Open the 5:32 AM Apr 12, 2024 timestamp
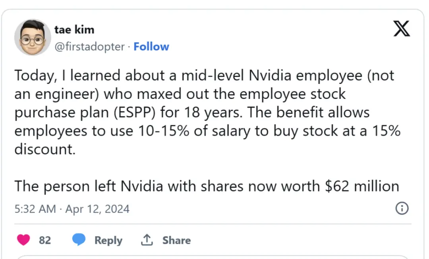The image size is (429, 259). pos(72,209)
